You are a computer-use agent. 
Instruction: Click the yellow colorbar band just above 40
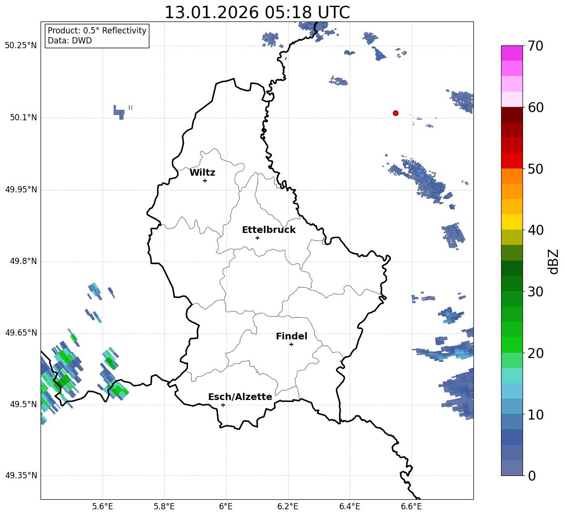point(512,222)
